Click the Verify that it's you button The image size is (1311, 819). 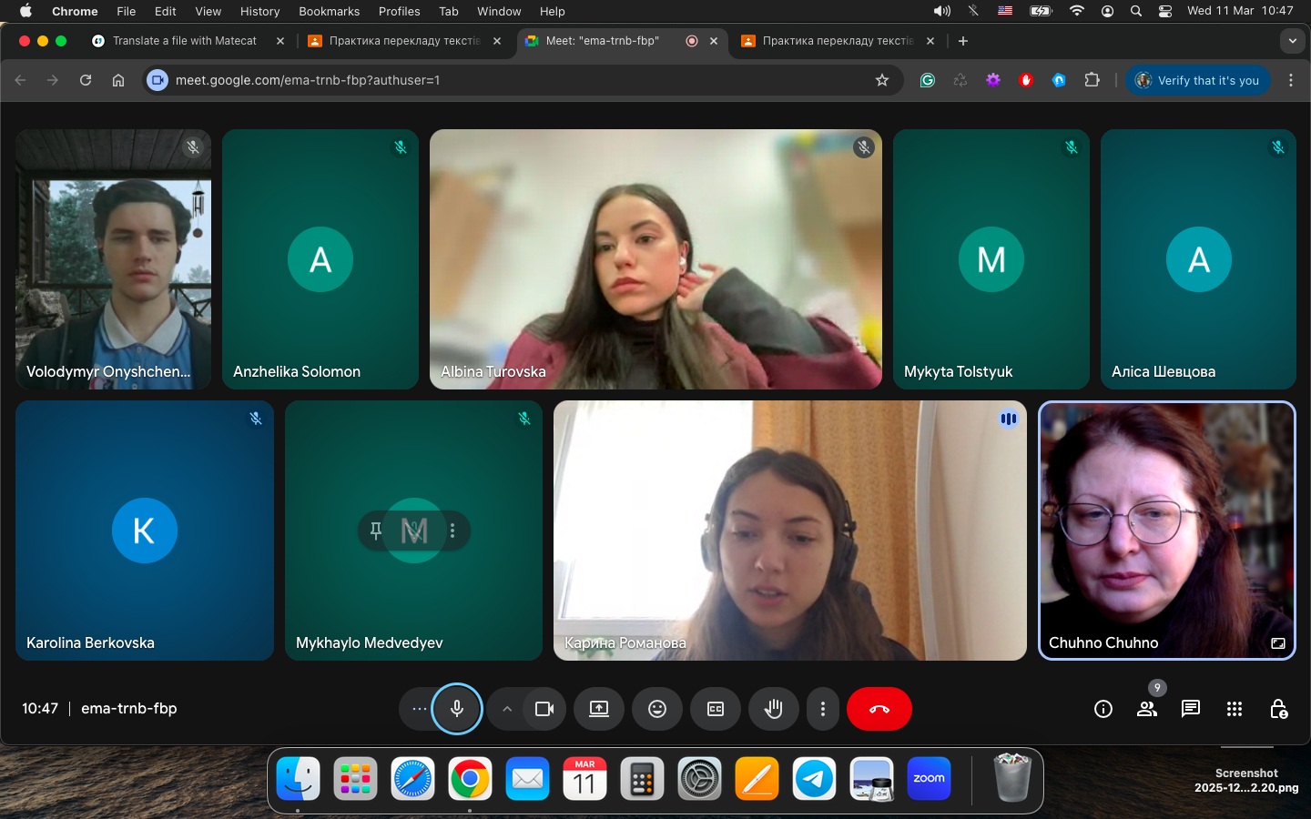pyautogui.click(x=1197, y=80)
